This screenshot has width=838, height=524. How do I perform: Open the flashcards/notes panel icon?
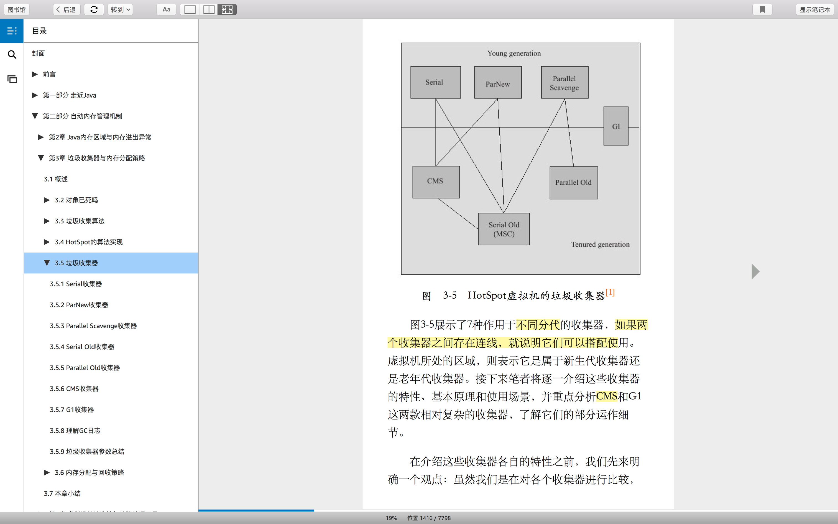coord(12,79)
